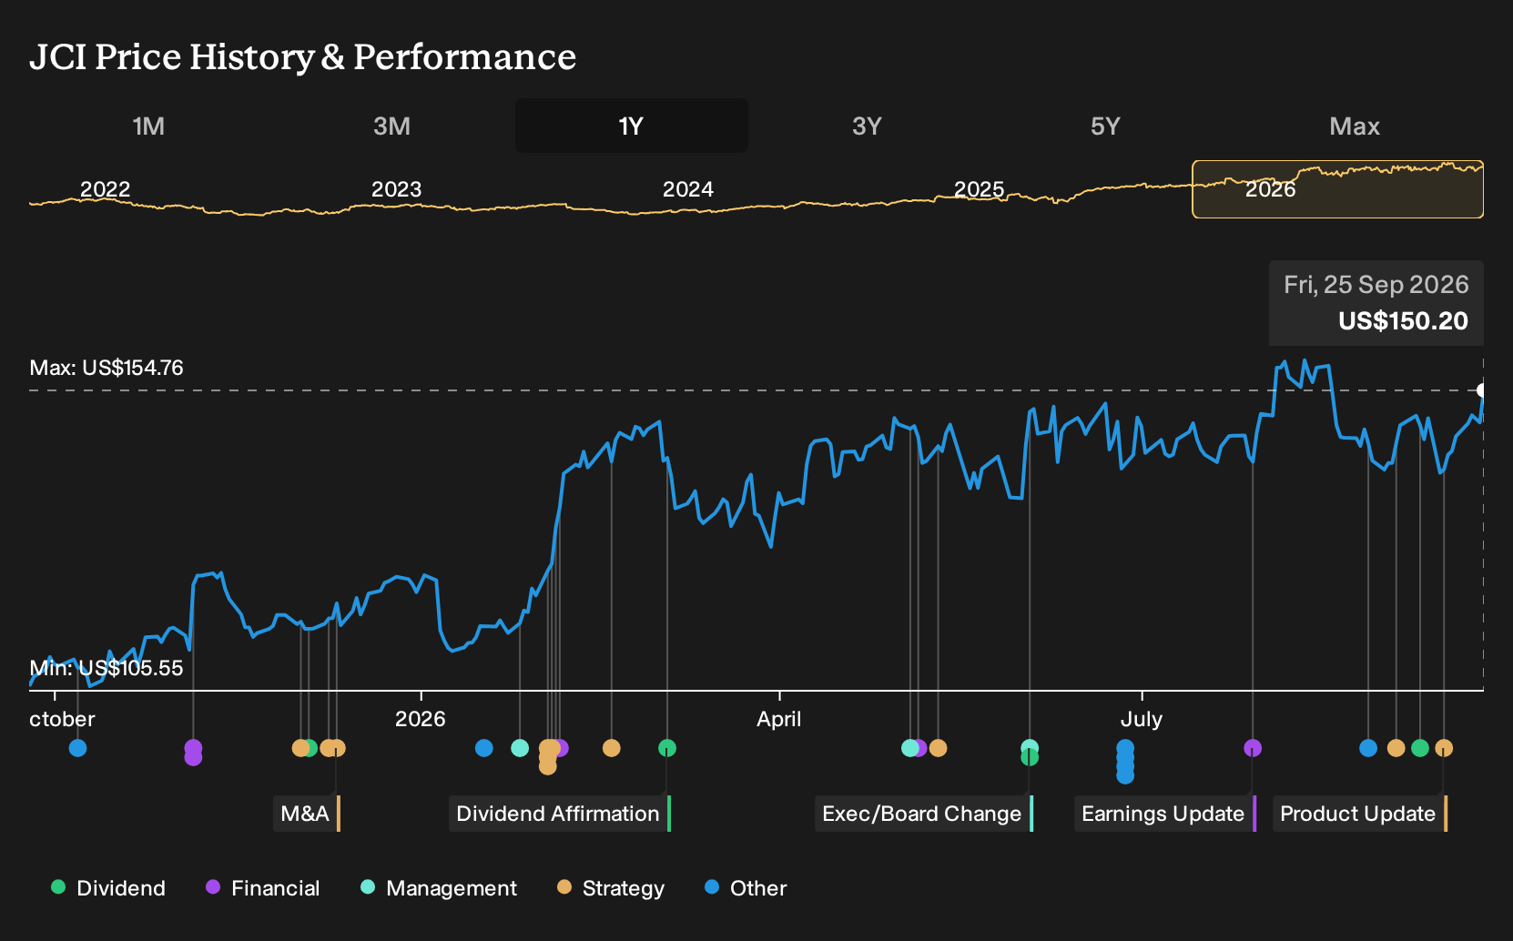
Task: Select the stacked purple Financial dots nearest October
Action: [193, 753]
